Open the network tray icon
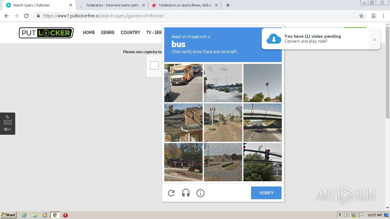Screen dimensions: 390x219 coord(354,215)
